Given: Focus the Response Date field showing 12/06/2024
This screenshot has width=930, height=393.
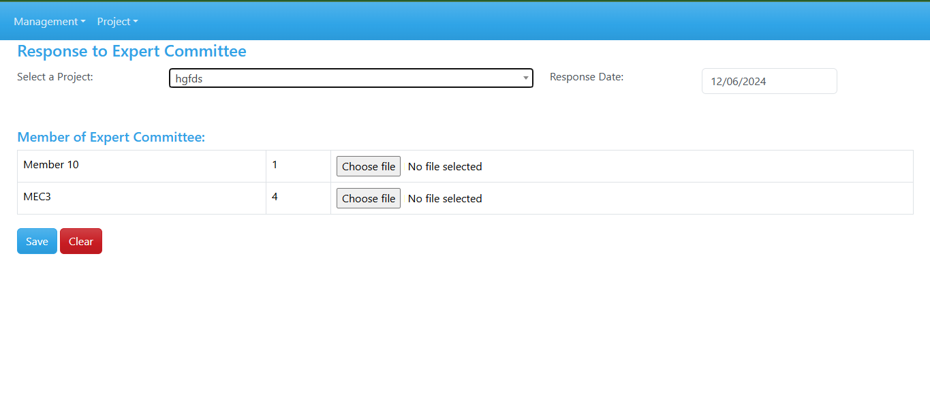Looking at the screenshot, I should 769,81.
